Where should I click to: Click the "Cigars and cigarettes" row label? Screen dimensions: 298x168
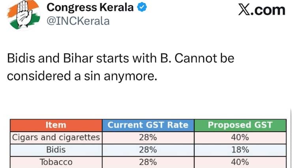pyautogui.click(x=56, y=138)
